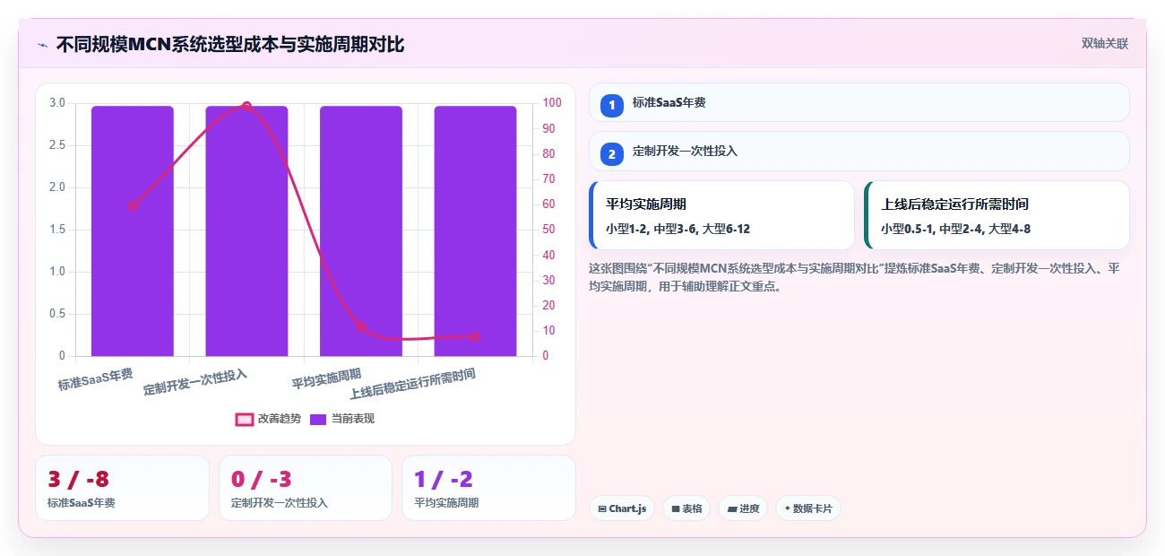Click the pink 改善趋势 legend swatch
The height and width of the screenshot is (556, 1165).
click(245, 419)
